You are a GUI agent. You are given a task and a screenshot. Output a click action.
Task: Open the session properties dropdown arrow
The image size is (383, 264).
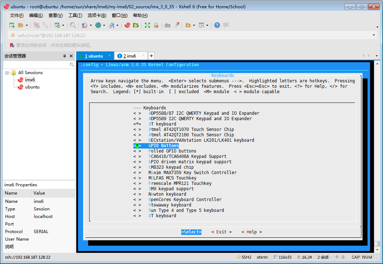[x=63, y=25]
